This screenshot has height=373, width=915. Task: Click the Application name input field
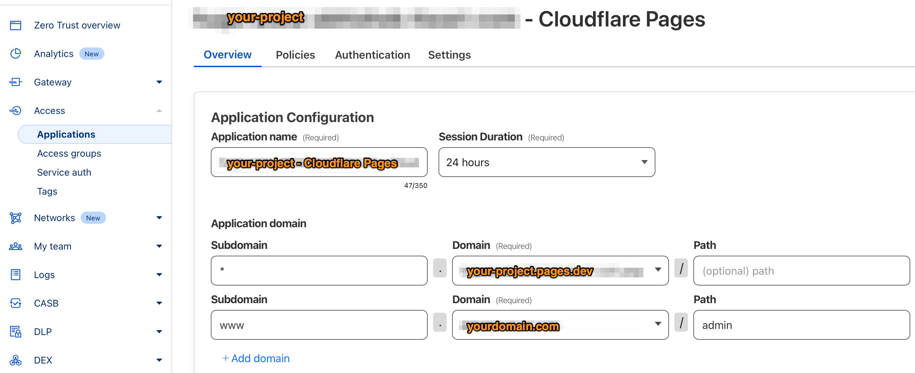point(319,163)
